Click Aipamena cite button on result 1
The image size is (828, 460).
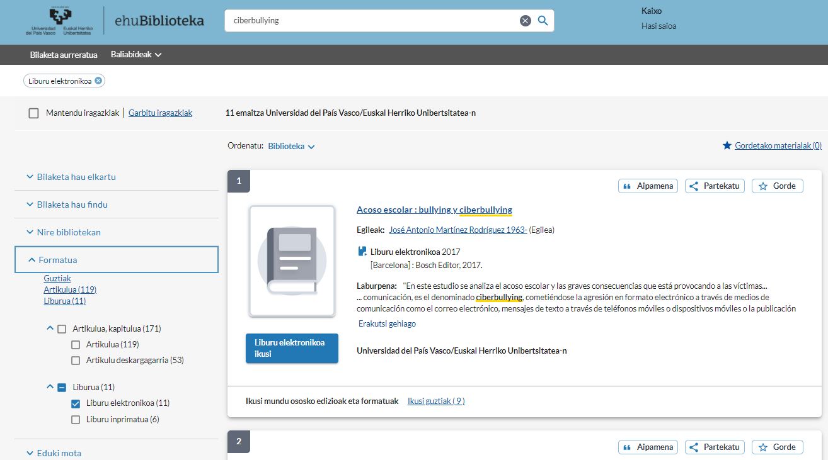[648, 186]
